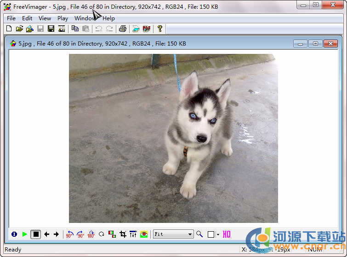Click the magnifier zoom icon

[199, 234]
